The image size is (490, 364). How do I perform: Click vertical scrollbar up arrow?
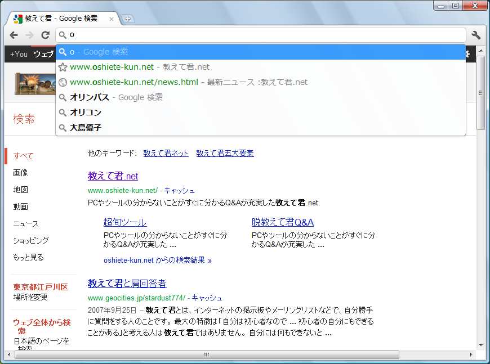point(481,50)
